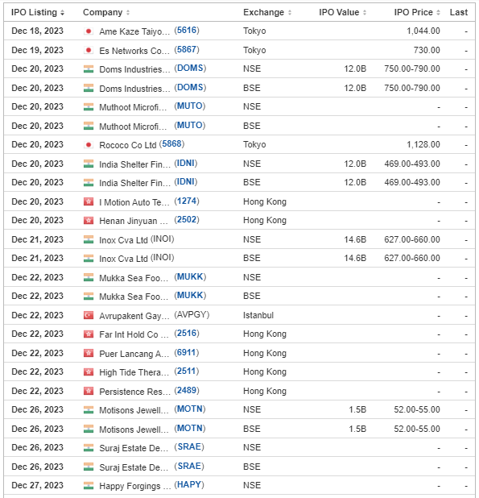The width and height of the screenshot is (479, 498).
Task: Click the Company column header
Action: point(102,12)
